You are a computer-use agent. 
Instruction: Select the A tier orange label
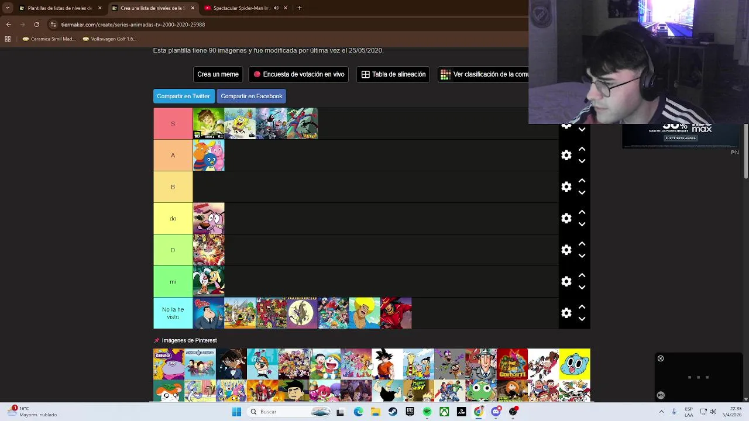(x=173, y=155)
